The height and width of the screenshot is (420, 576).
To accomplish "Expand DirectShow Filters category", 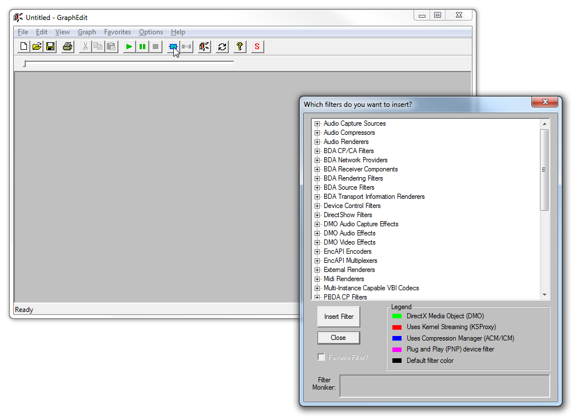I will coord(317,215).
